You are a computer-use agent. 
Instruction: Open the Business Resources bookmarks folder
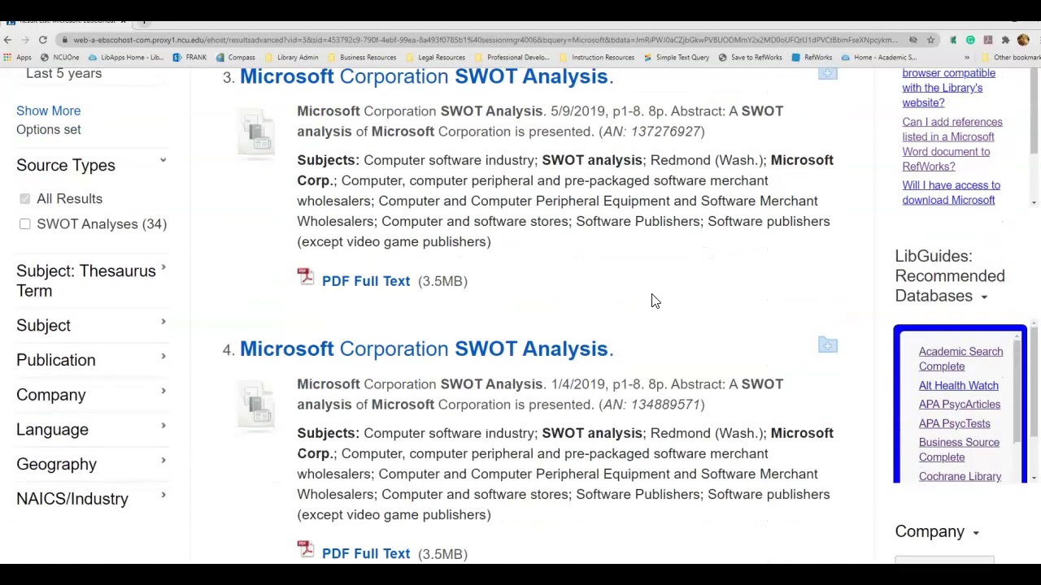point(361,58)
